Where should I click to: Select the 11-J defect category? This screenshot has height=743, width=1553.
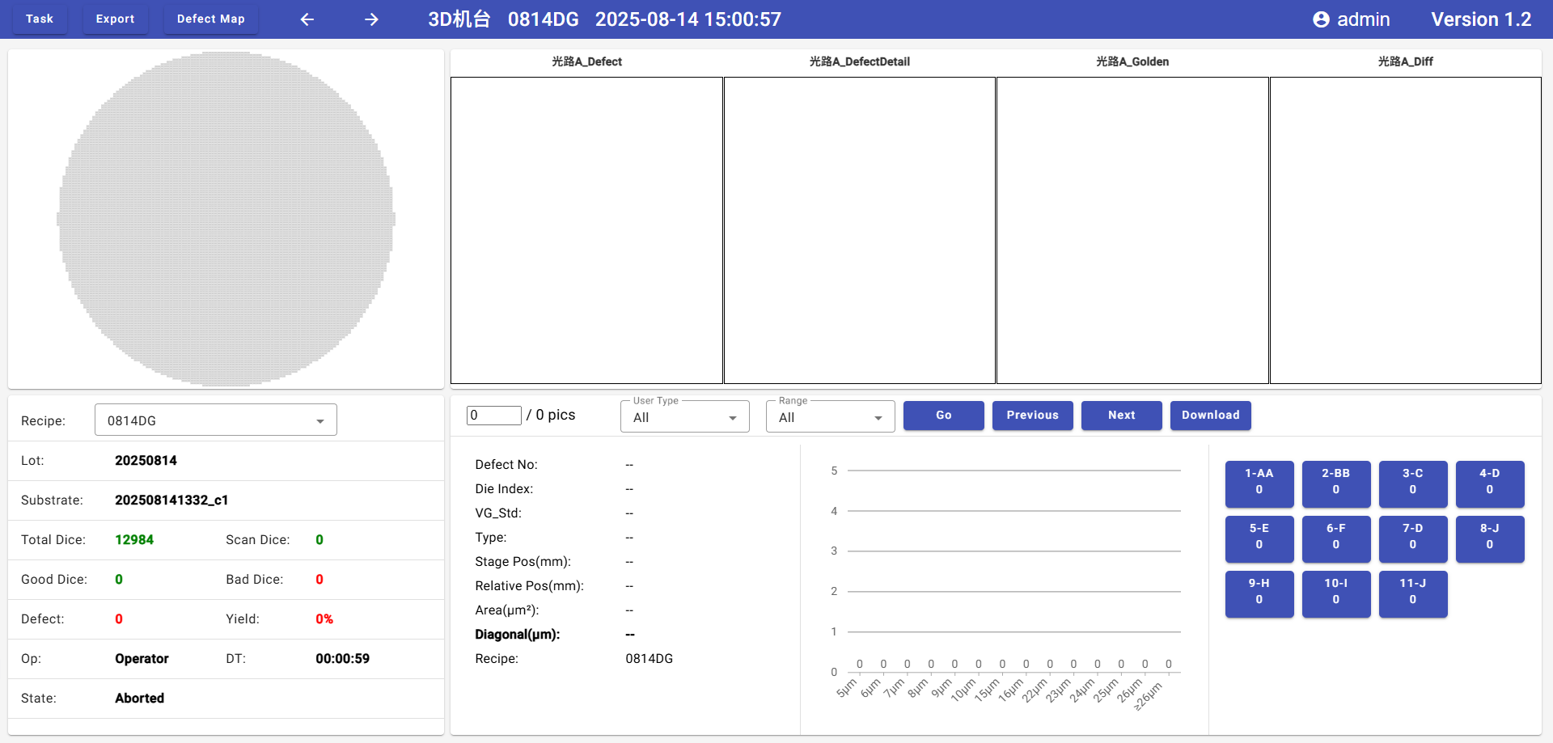click(x=1412, y=592)
